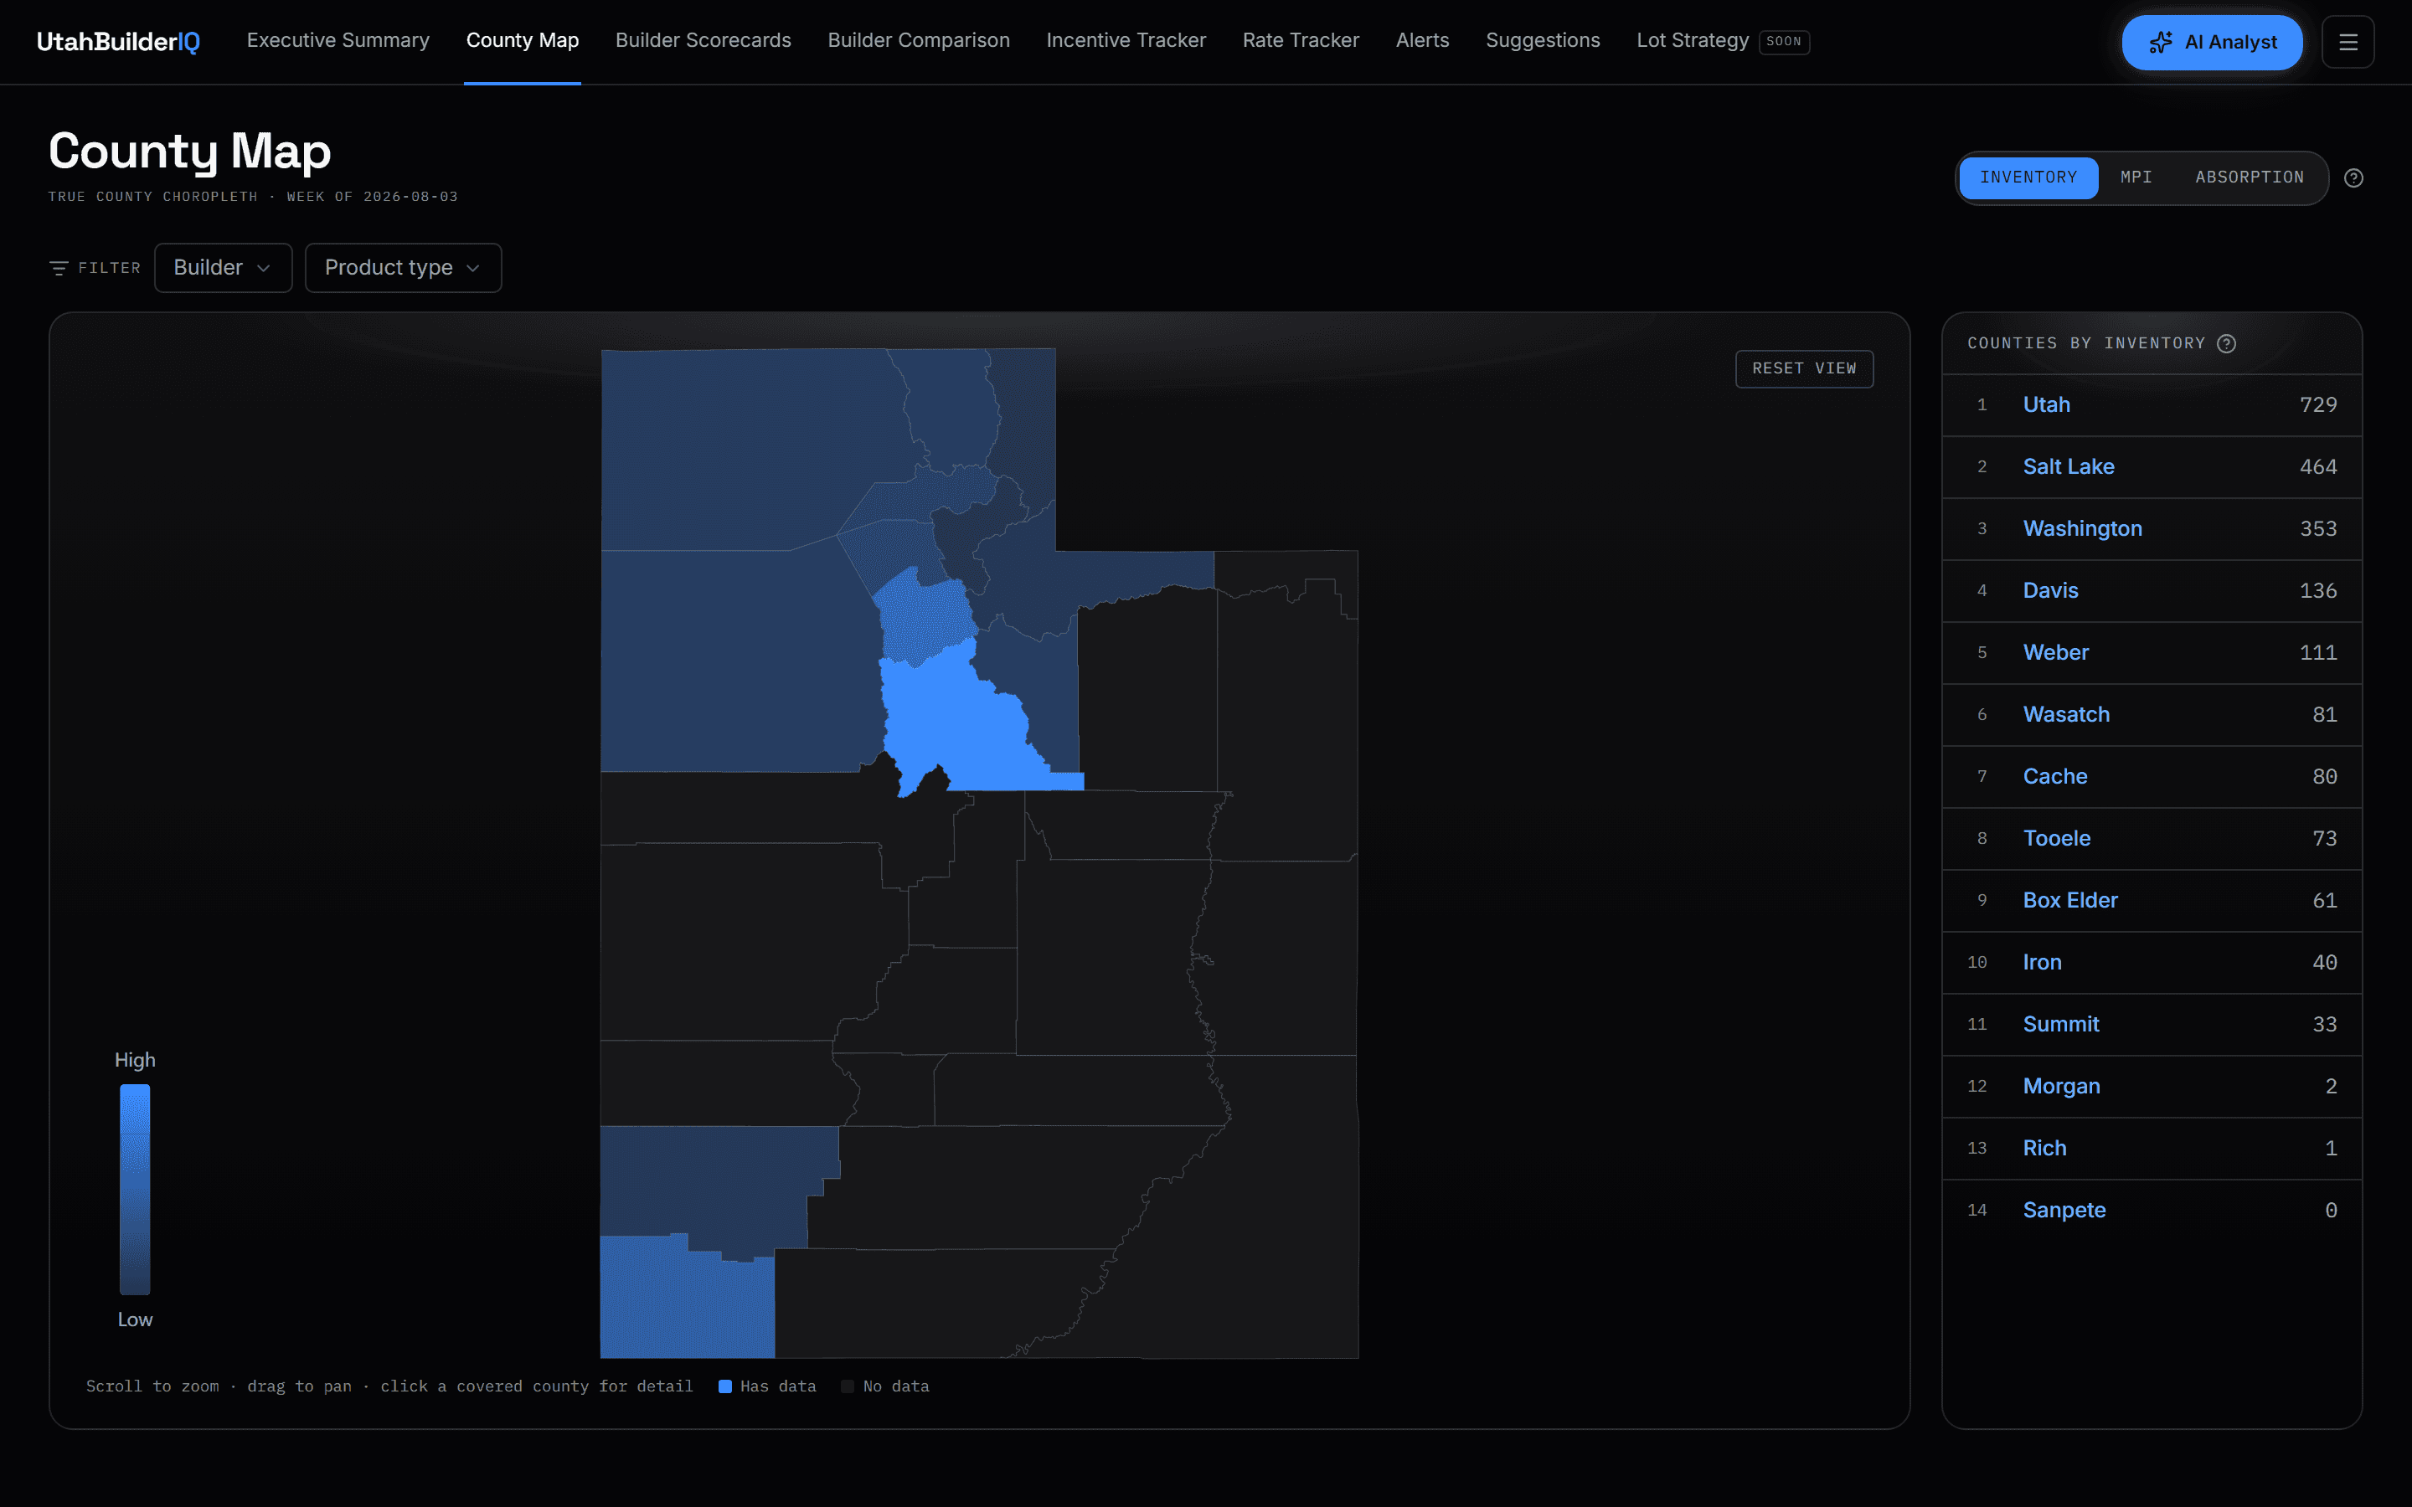Open Builder Comparison tab
This screenshot has width=2412, height=1507.
pyautogui.click(x=918, y=41)
